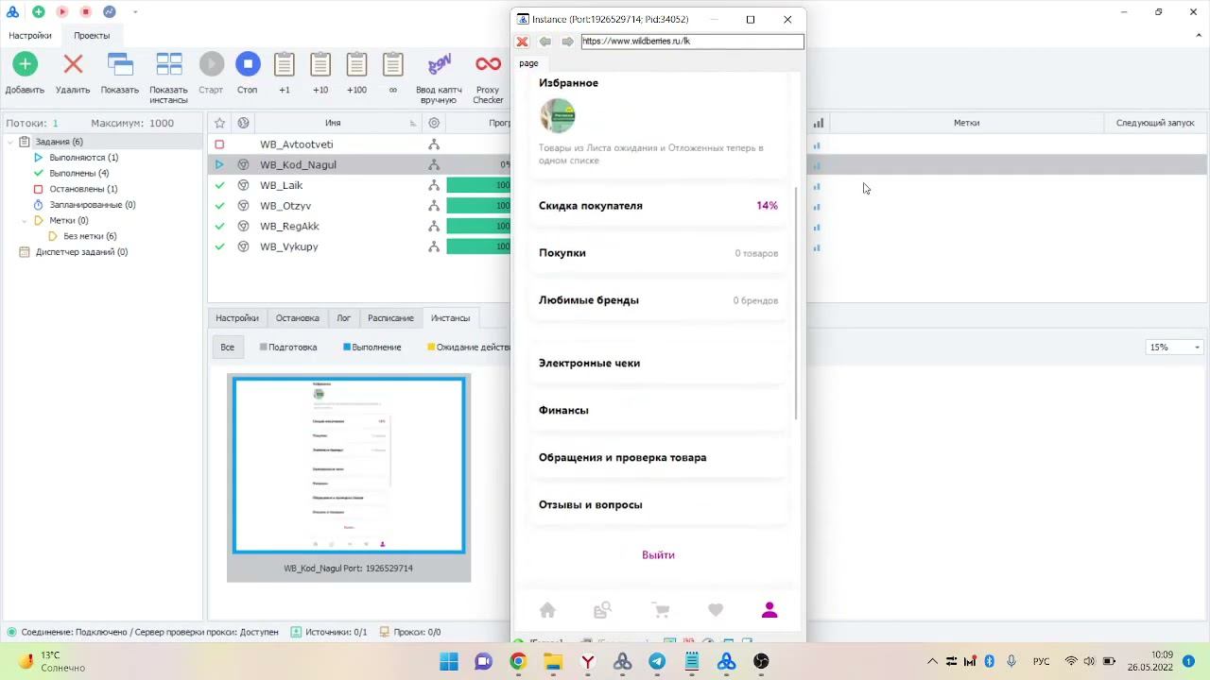Open the Расписание panel tab

click(390, 318)
